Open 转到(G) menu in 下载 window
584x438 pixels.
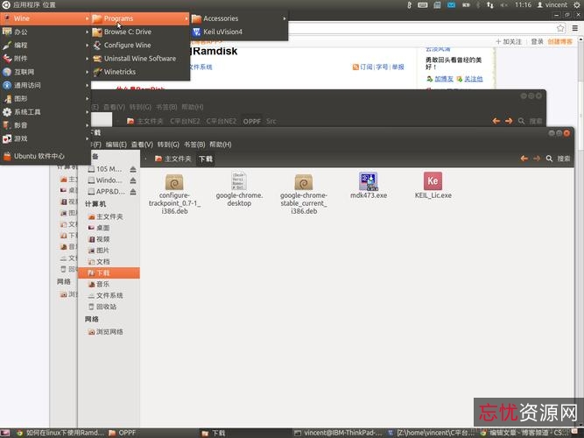point(168,145)
